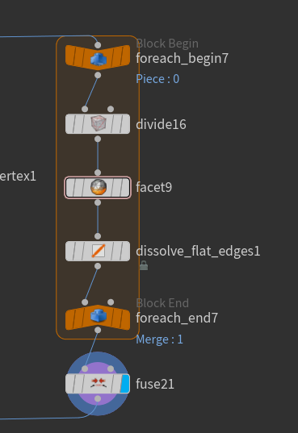Click the second input connector of divide16
This screenshot has width=298, height=433.
pyautogui.click(x=111, y=109)
